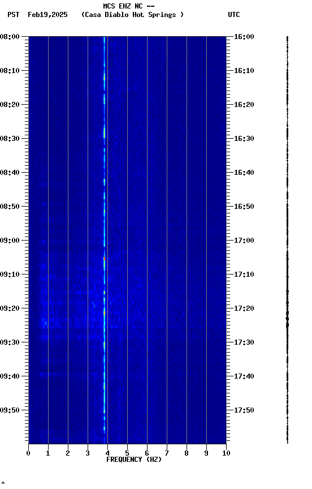Click the 17:30 UTC time label

(x=244, y=342)
